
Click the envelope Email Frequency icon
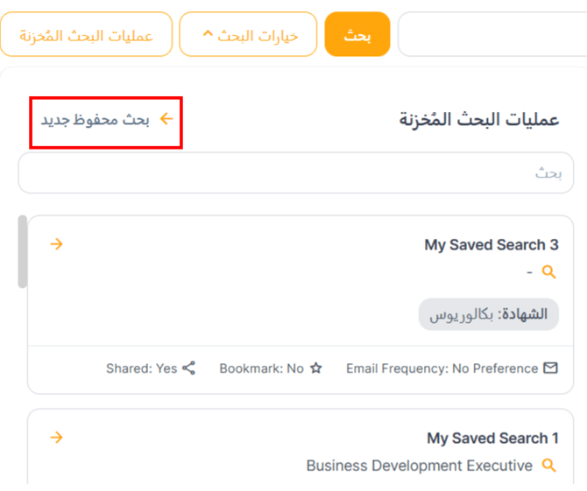click(550, 368)
